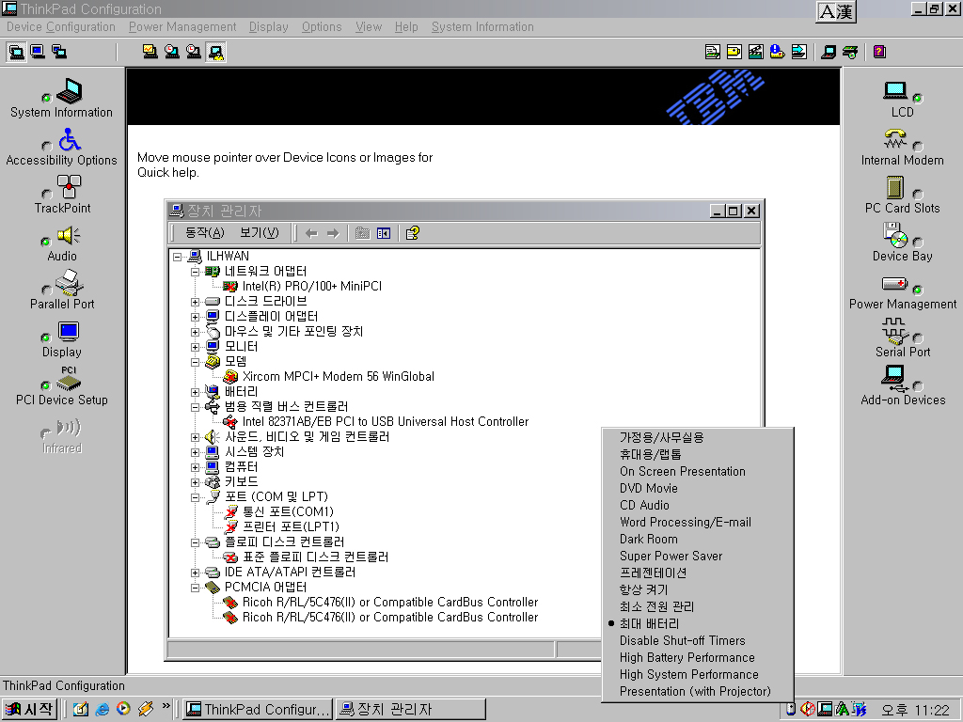Open the Power Management menu
Viewport: 963px width, 722px height.
(182, 27)
